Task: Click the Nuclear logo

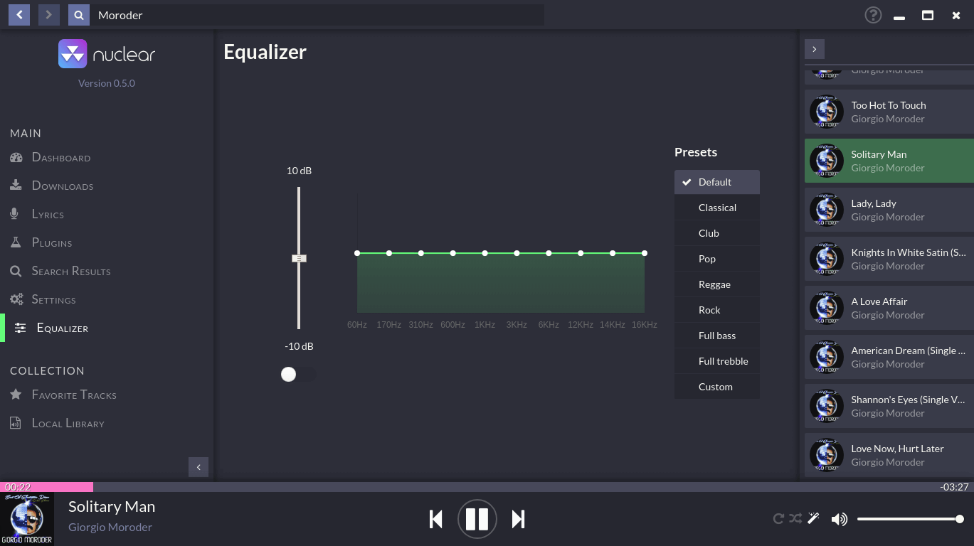Action: coord(107,54)
